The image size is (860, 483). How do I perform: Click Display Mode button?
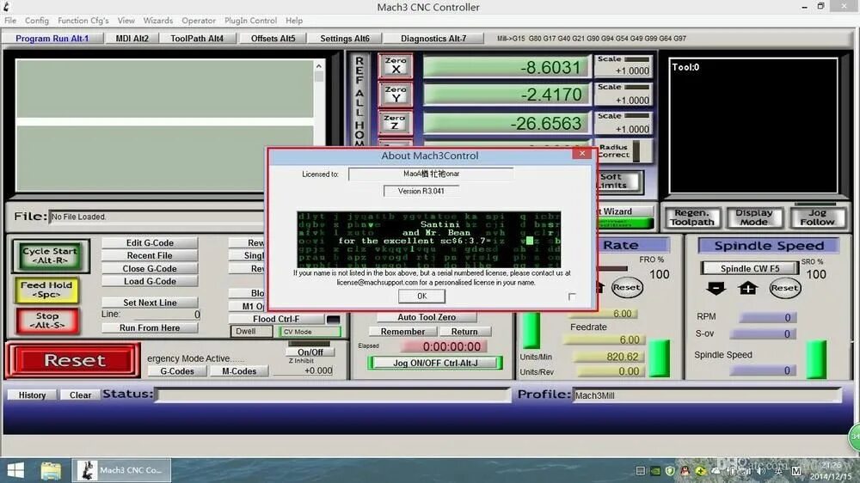(x=754, y=217)
